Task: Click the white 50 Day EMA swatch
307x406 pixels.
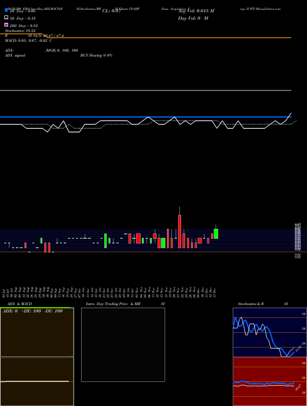Action: click(6, 18)
